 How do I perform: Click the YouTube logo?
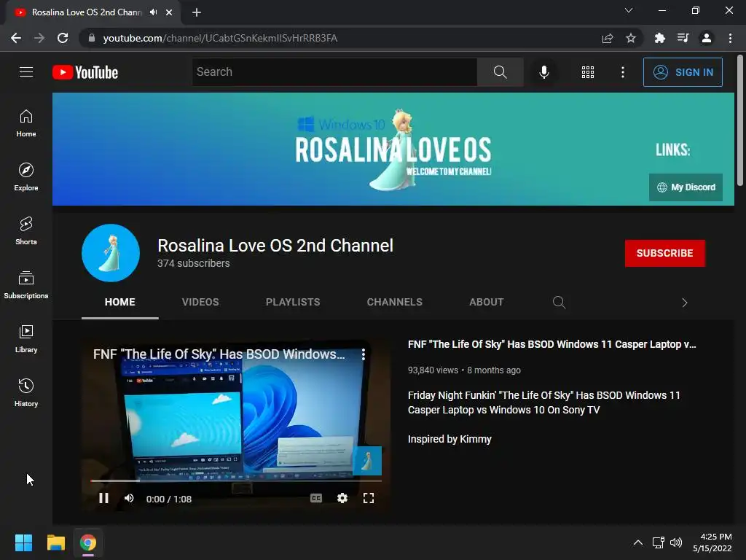85,72
